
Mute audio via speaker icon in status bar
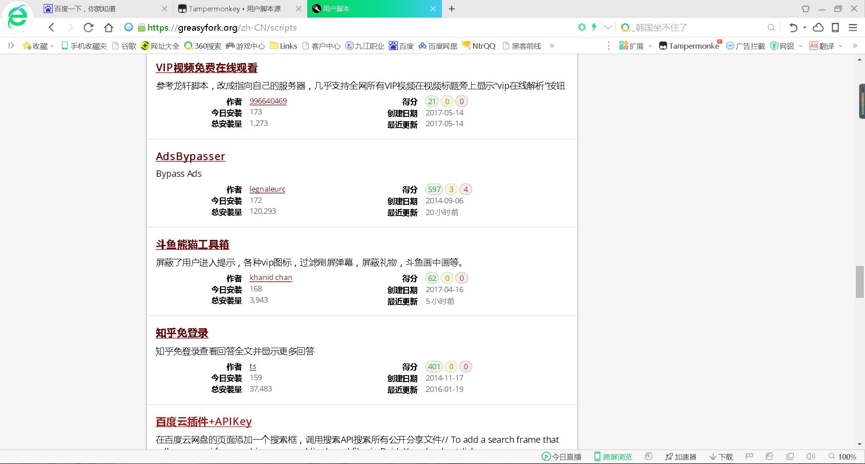point(810,456)
